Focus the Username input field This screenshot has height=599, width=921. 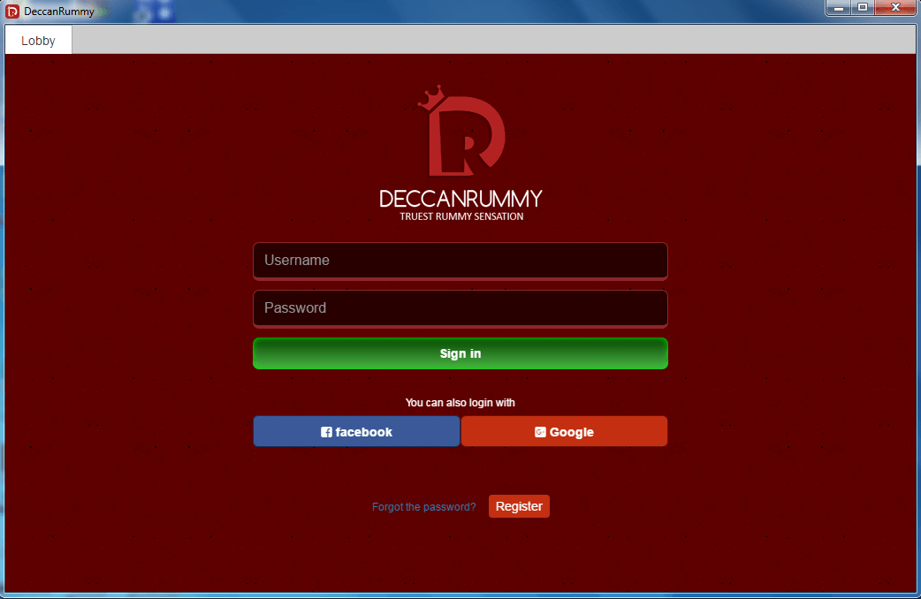[x=460, y=261]
